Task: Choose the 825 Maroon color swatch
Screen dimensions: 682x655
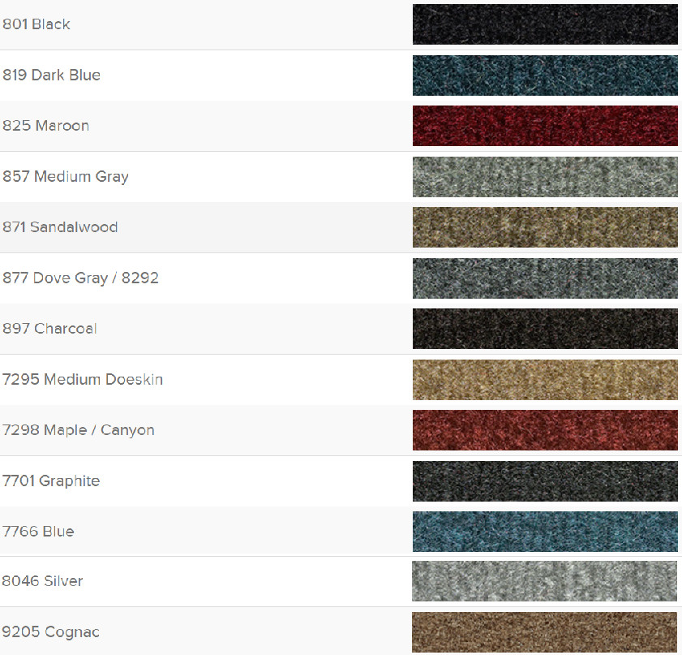Action: click(545, 126)
